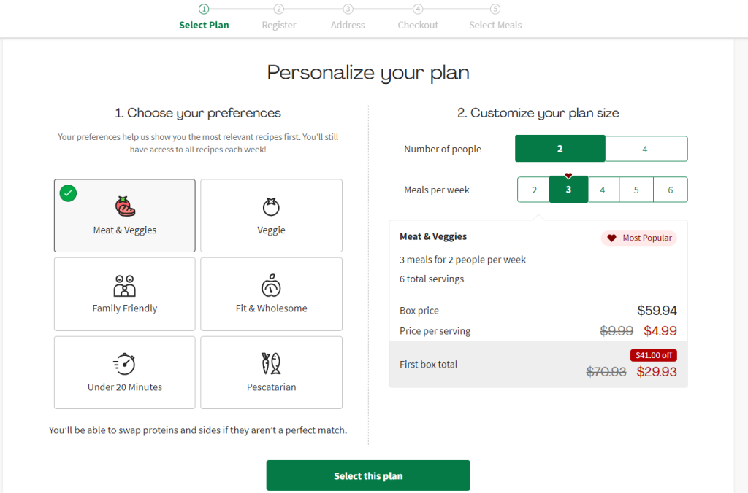Click the Fit & Wholesome apple icon
Viewport: 748px width, 493px height.
[x=271, y=285]
